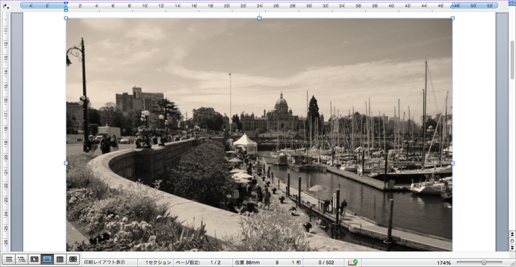Image resolution: width=516 pixels, height=267 pixels.
Task: Switch to Outline view icon
Action: pyautogui.click(x=21, y=259)
